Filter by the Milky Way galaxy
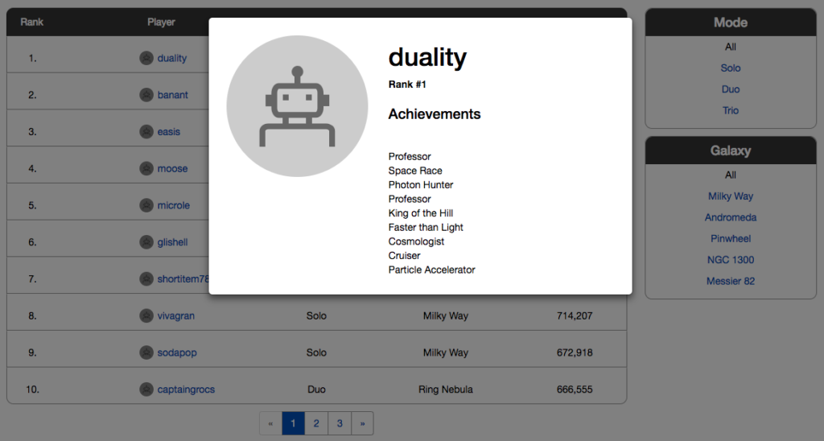This screenshot has height=441, width=824. pos(731,196)
